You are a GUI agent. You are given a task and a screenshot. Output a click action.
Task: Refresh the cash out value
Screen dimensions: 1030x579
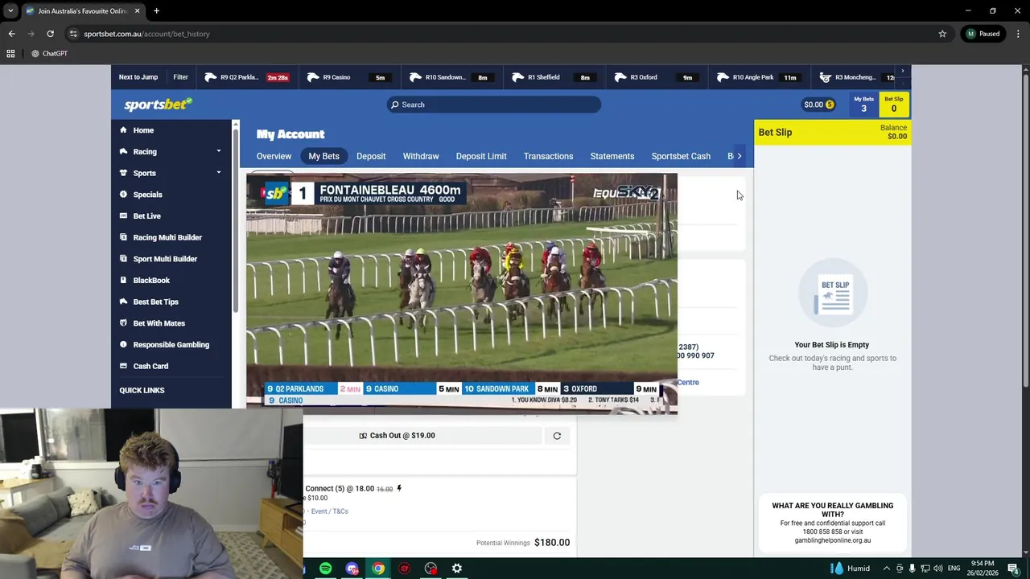tap(557, 436)
